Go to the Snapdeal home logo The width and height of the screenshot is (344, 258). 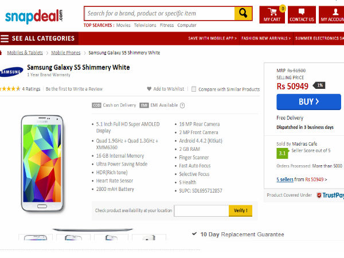coord(34,15)
